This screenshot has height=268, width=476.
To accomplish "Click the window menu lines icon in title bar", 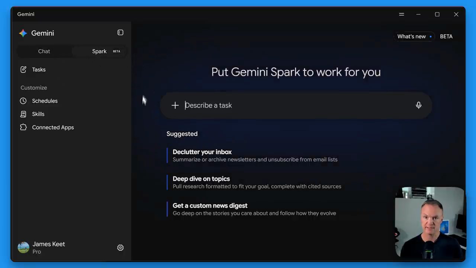I will tap(402, 14).
